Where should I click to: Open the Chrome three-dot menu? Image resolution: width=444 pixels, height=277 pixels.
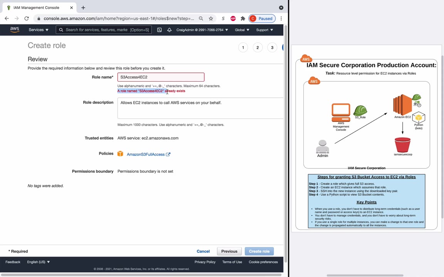coord(281,18)
